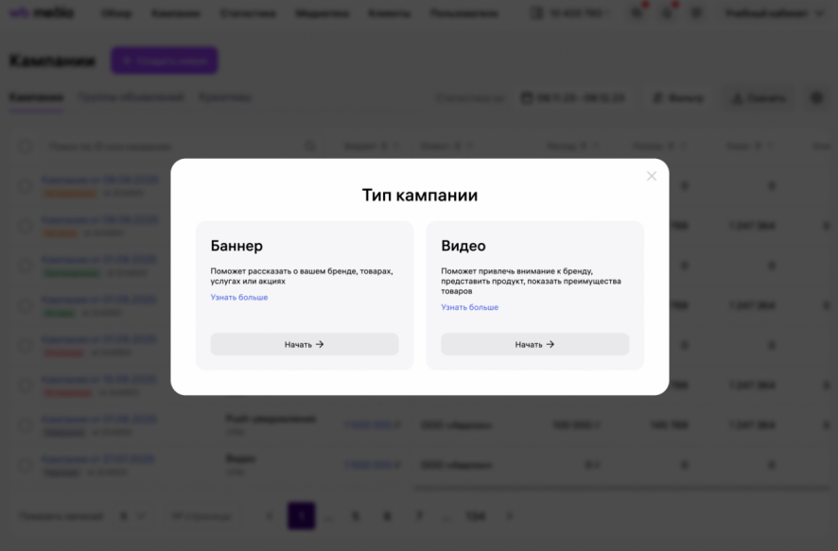
Task: Check the first campaign row checkbox
Action: [26, 186]
